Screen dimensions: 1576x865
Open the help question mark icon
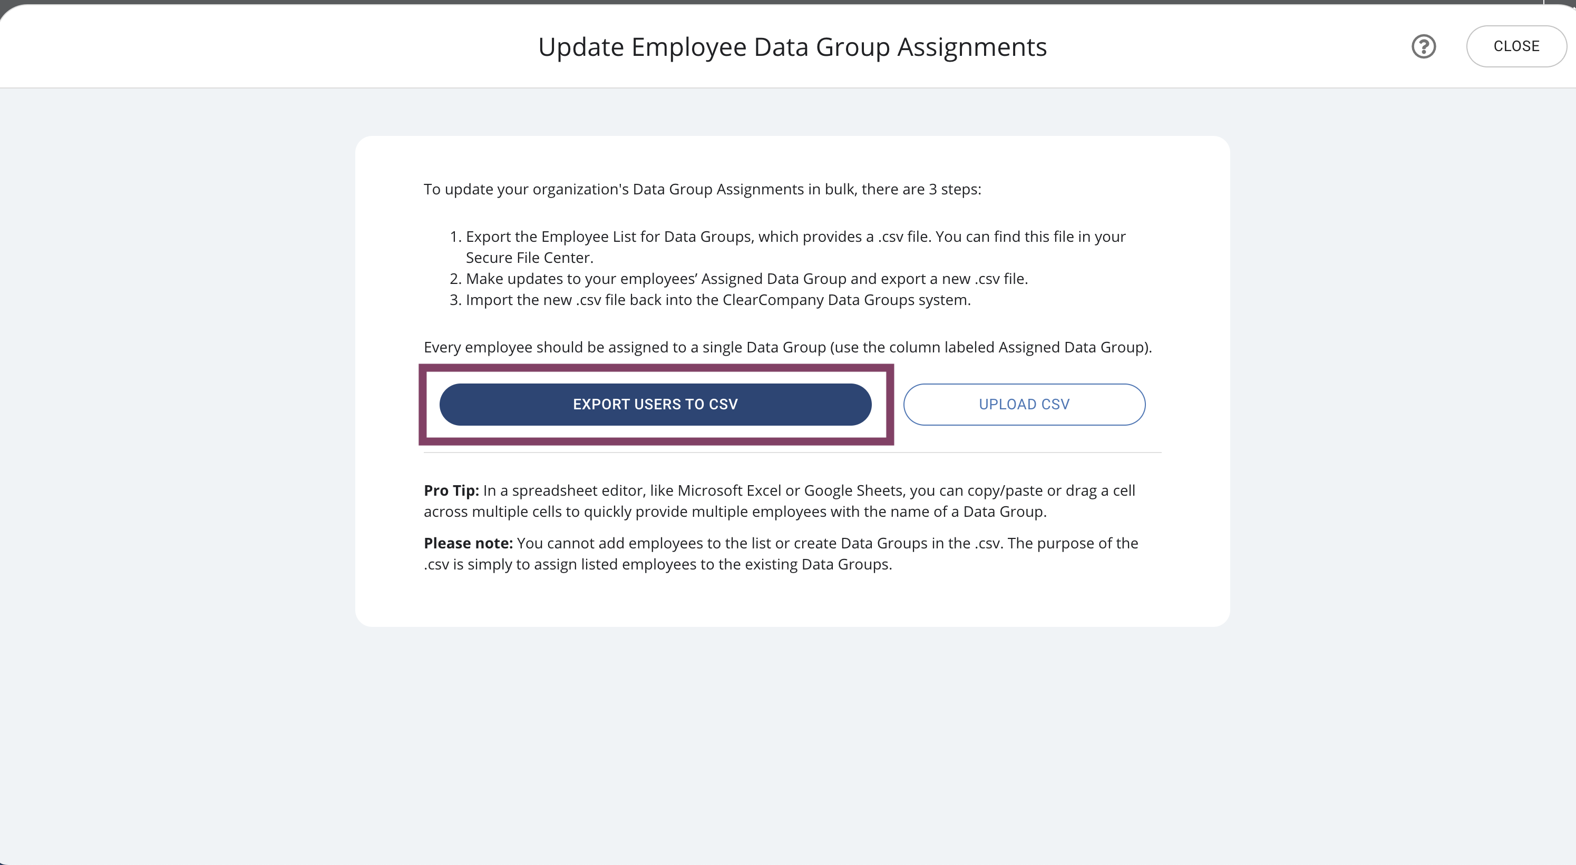tap(1423, 46)
